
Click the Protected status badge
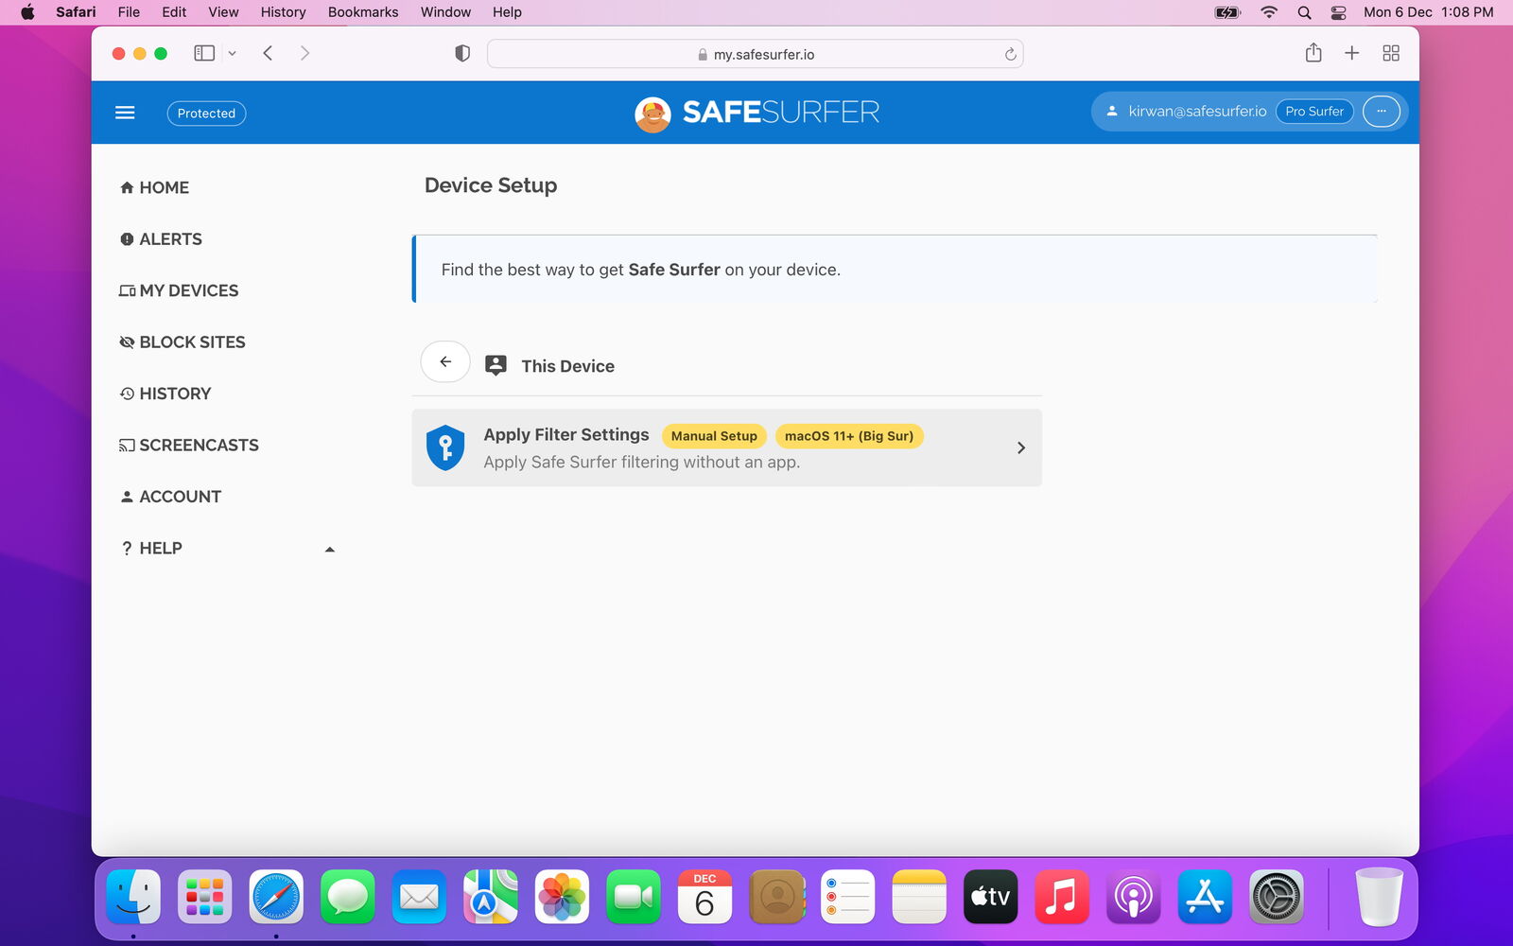point(206,113)
